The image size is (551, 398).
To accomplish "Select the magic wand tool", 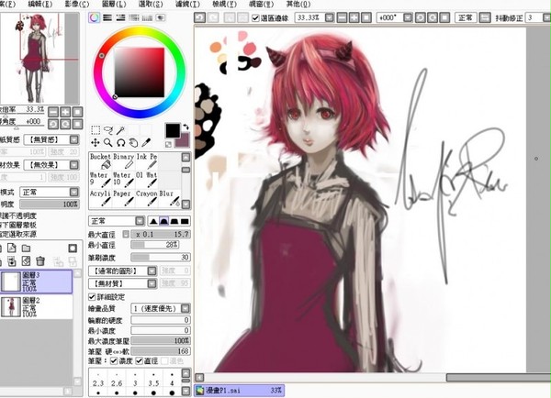I will coord(121,130).
